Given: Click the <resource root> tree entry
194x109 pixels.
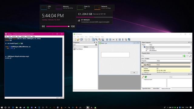Looking at the screenshot, I should (148, 80).
